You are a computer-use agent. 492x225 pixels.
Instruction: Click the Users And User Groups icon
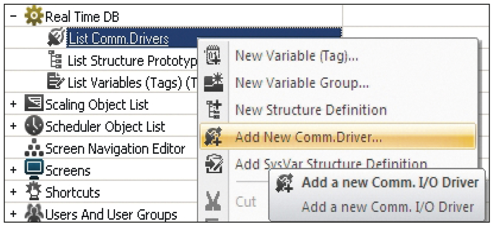pyautogui.click(x=34, y=214)
